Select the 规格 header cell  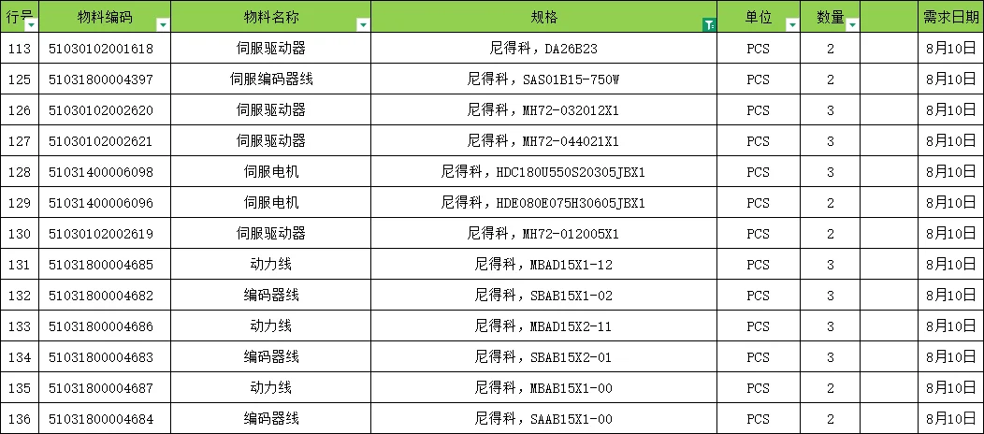(543, 17)
